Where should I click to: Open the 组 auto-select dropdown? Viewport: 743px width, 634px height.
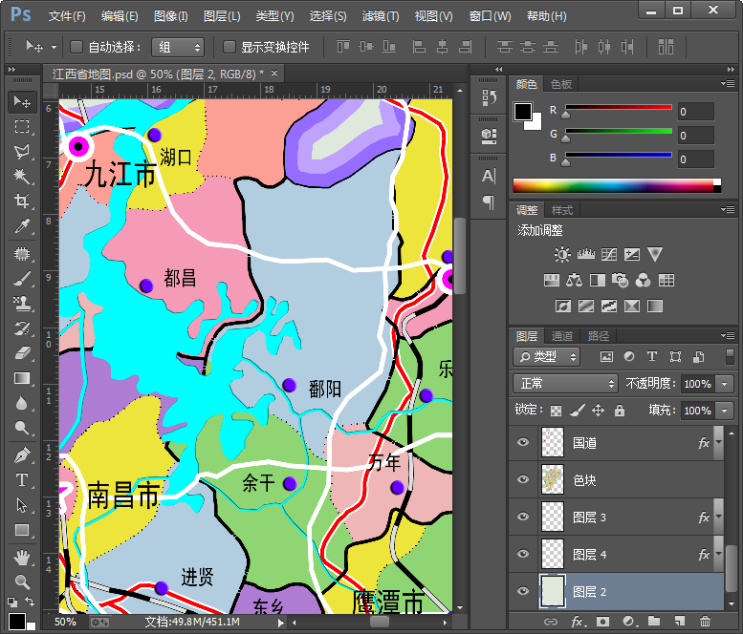(x=178, y=47)
